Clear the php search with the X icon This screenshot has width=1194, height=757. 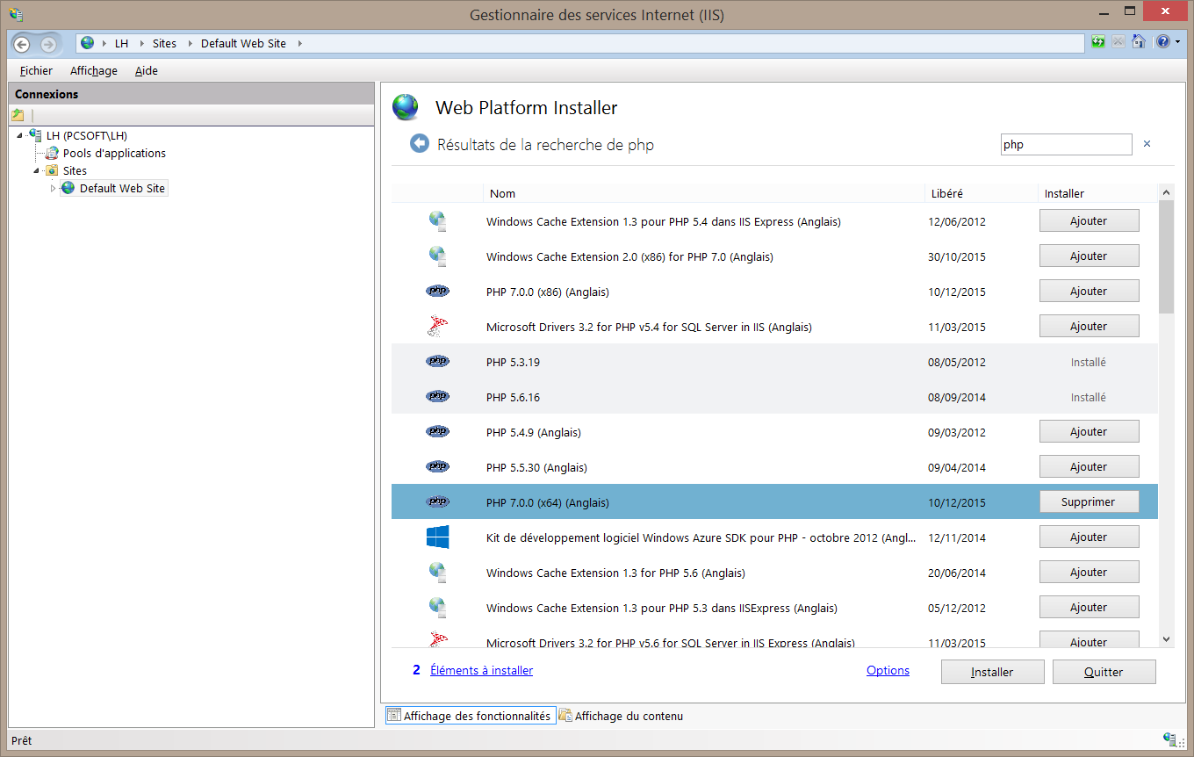pos(1147,145)
